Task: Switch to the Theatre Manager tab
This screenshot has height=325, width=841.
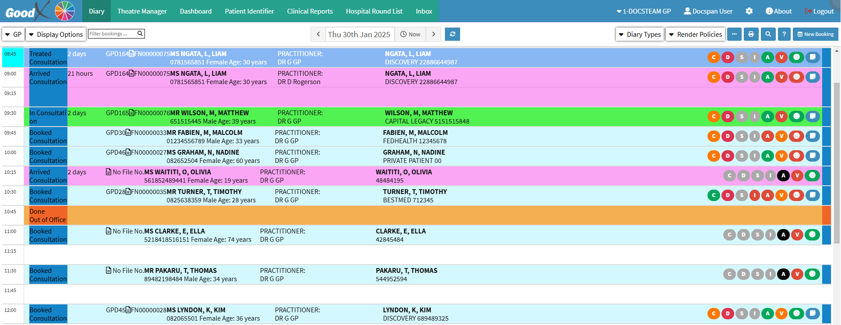Action: click(x=142, y=11)
